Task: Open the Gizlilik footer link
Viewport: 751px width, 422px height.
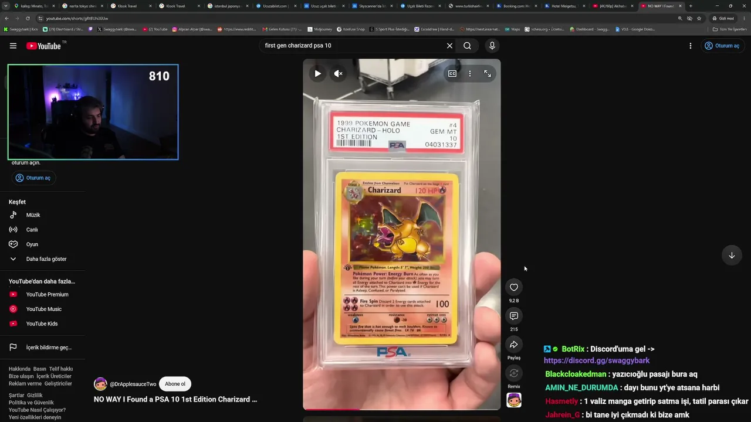Action: click(x=35, y=396)
